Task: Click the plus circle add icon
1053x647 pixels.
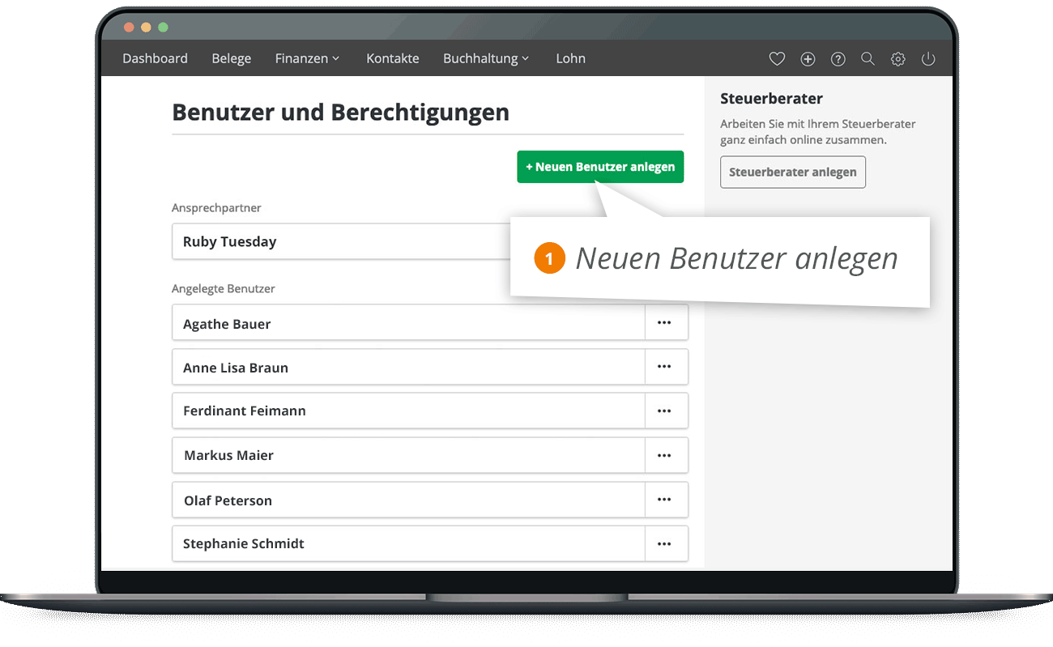Action: pos(808,59)
